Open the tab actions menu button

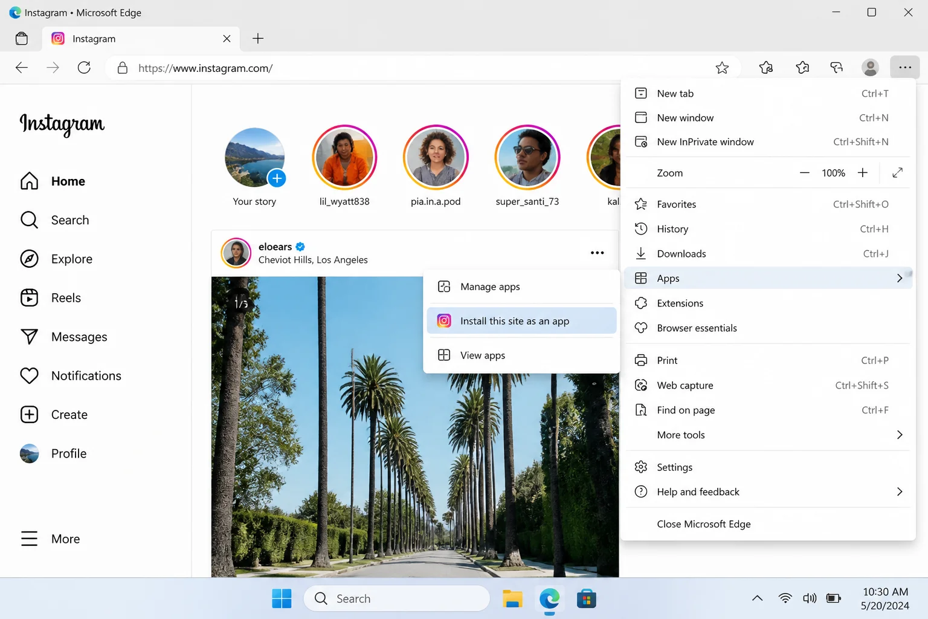tap(22, 39)
